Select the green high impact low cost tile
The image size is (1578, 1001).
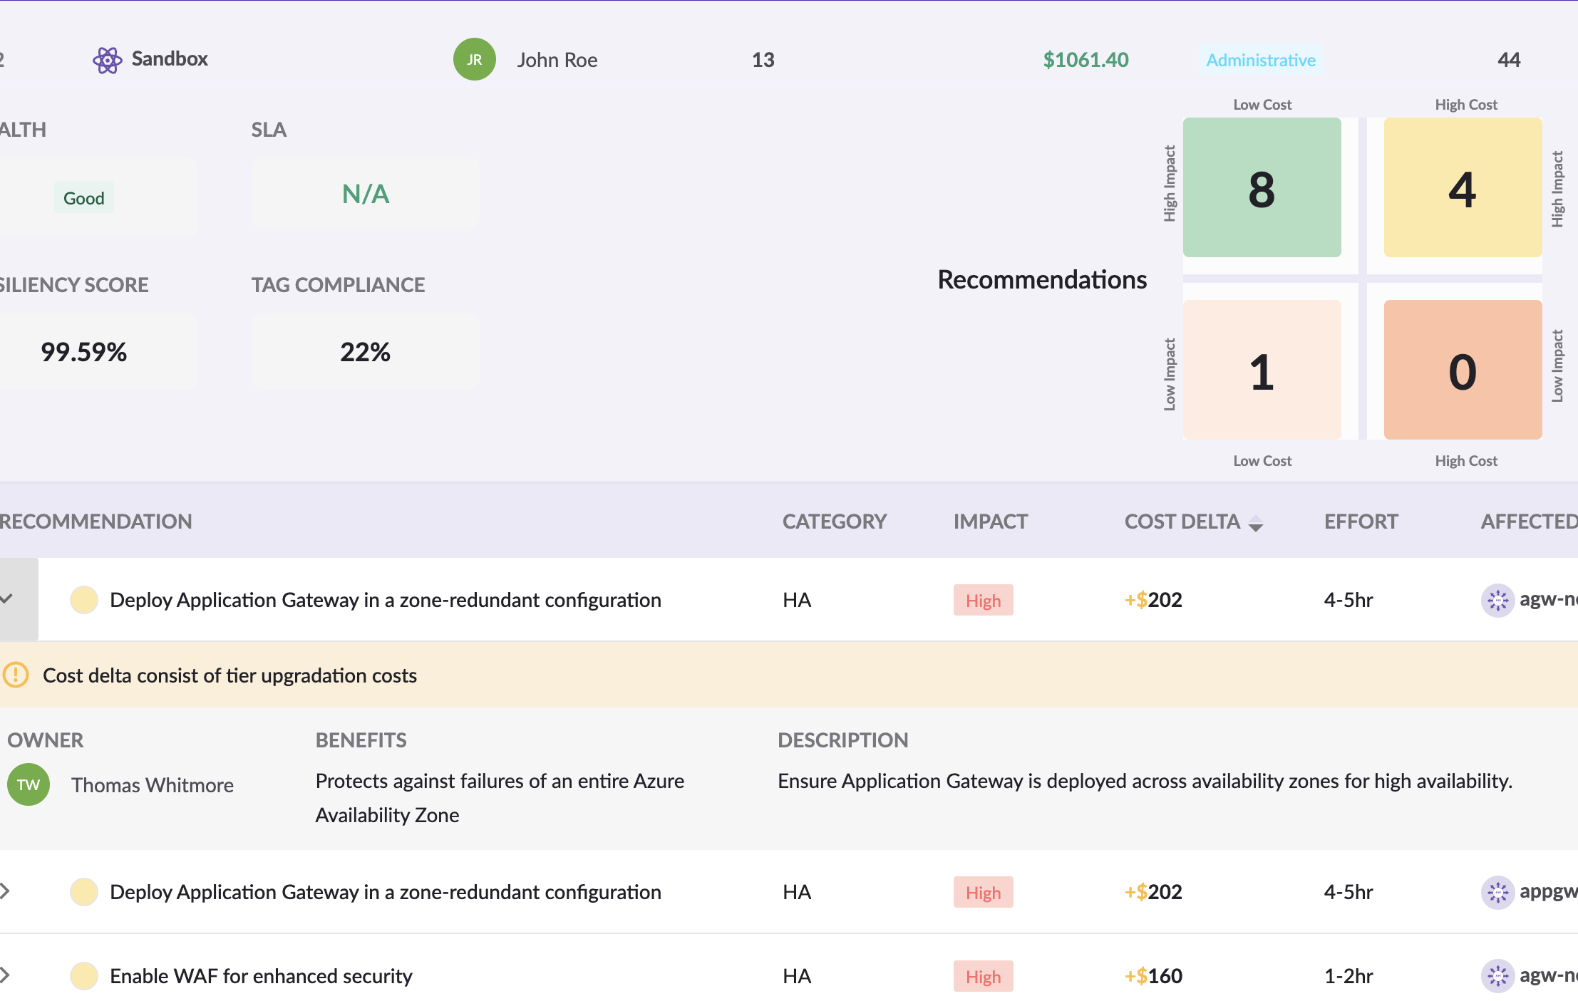pos(1262,187)
